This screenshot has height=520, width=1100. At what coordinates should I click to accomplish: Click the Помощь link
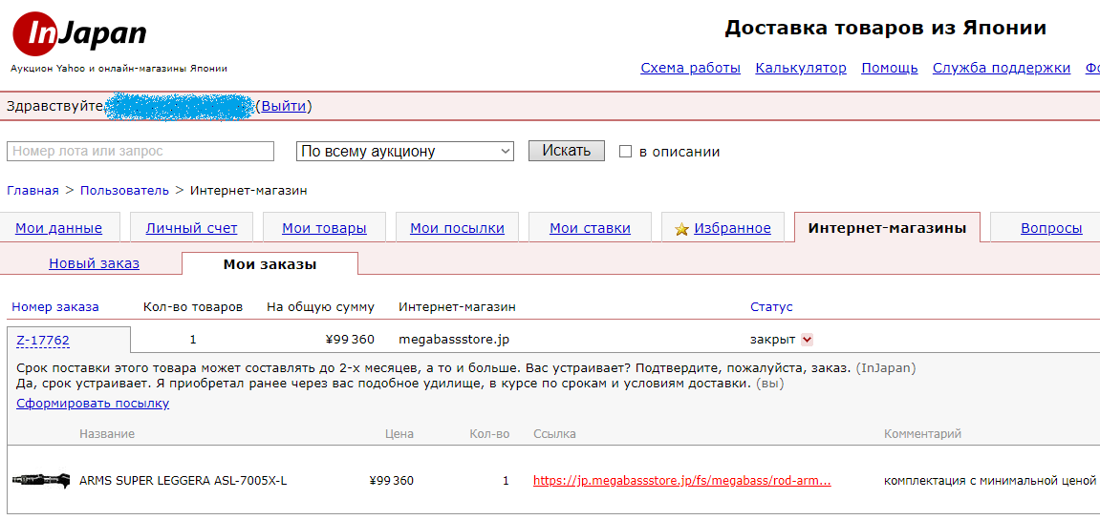[890, 68]
